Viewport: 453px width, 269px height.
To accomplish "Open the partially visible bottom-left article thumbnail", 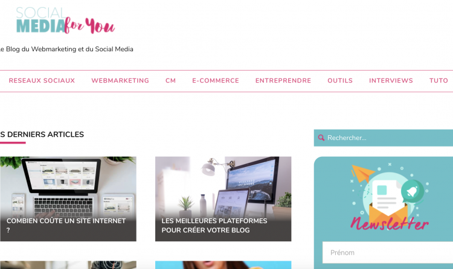I will tap(68, 265).
